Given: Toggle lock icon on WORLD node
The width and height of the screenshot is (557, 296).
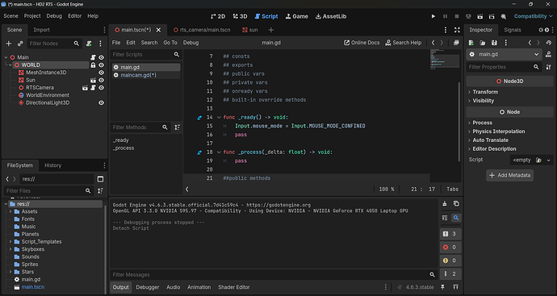Looking at the screenshot, I should pyautogui.click(x=93, y=65).
